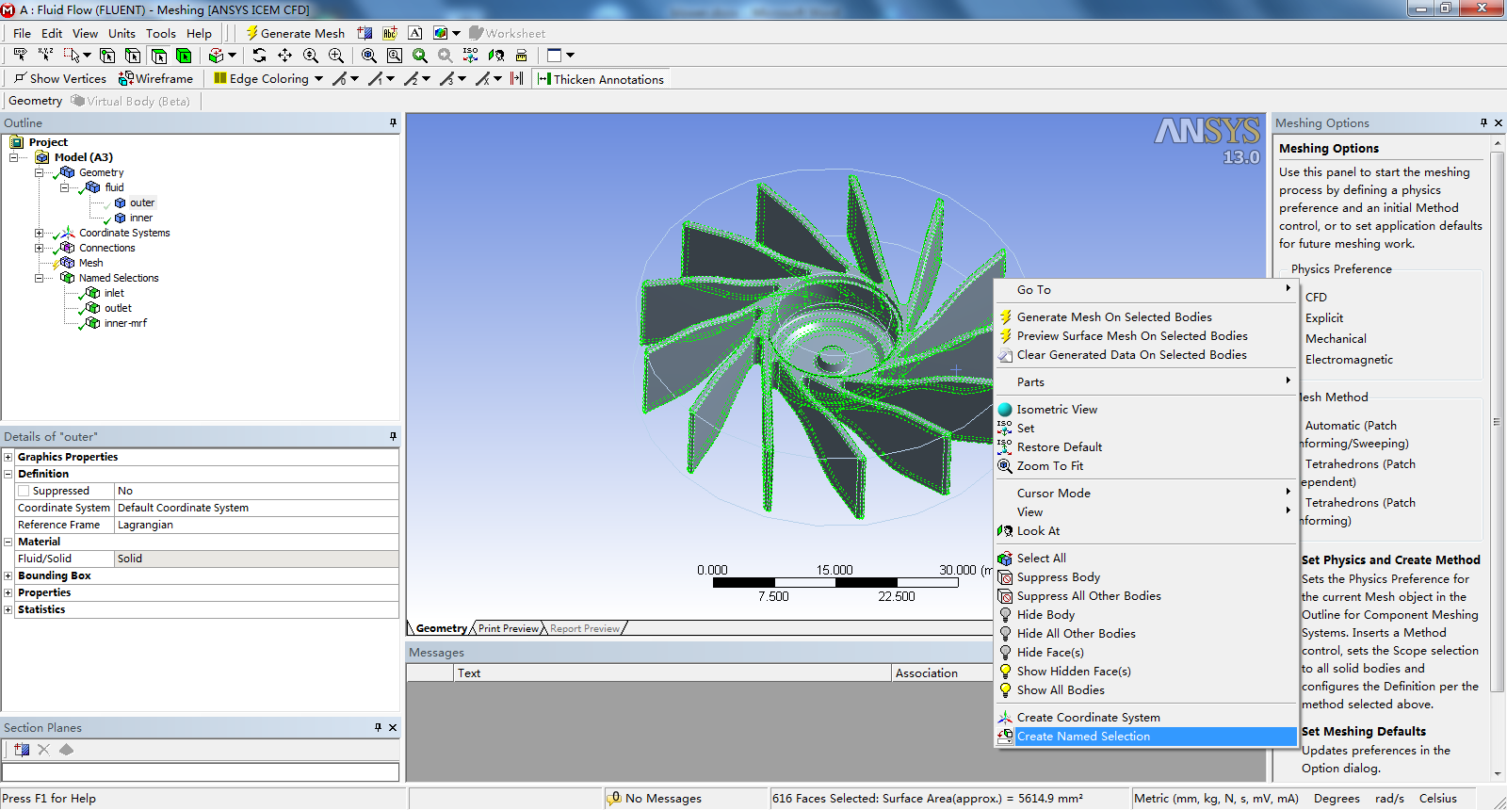
Task: Choose Create Named Selection from context menu
Action: tap(1083, 737)
